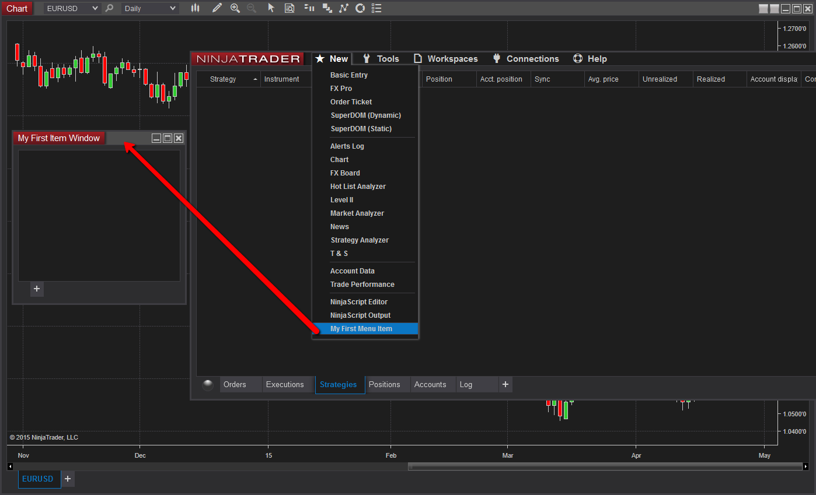816x495 pixels.
Task: Click the overlapping squares toolbar icon
Action: pyautogui.click(x=327, y=8)
